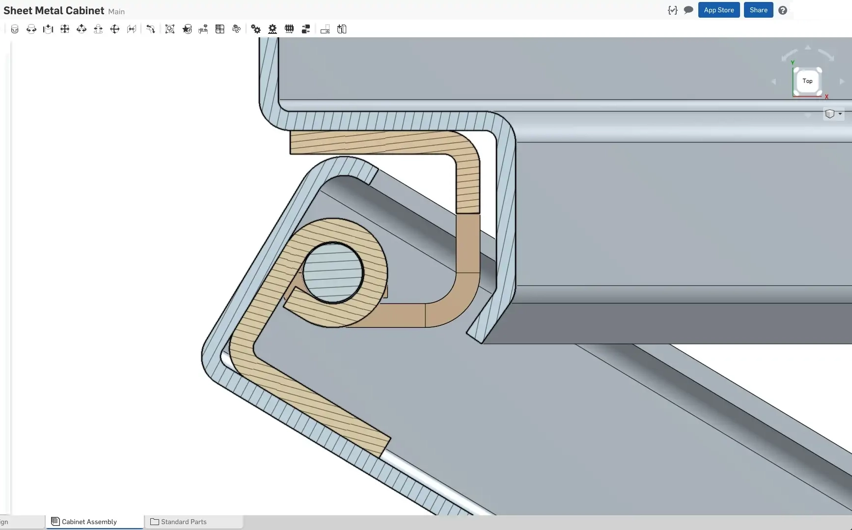852x530 pixels.
Task: Select the Ball mate tool
Action: click(115, 29)
